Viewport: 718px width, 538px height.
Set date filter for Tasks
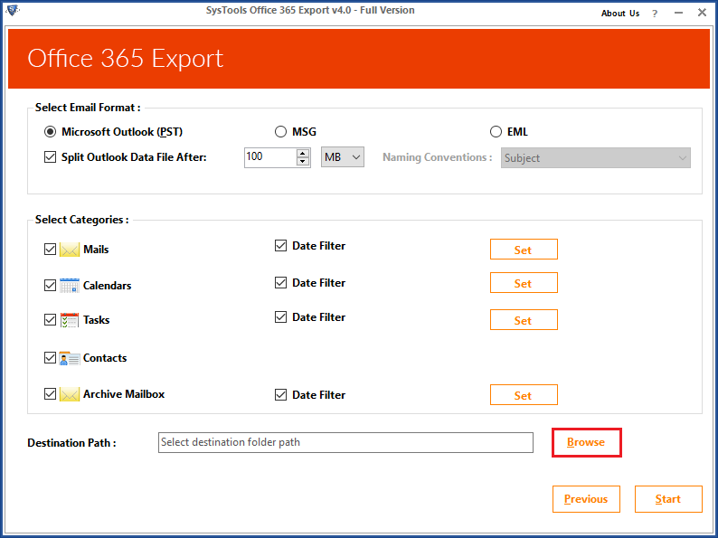(524, 320)
